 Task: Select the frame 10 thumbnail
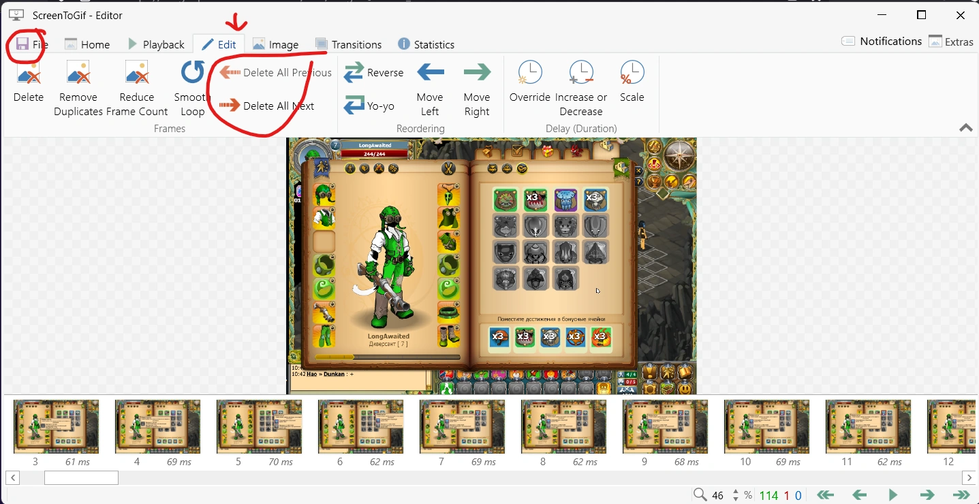767,426
